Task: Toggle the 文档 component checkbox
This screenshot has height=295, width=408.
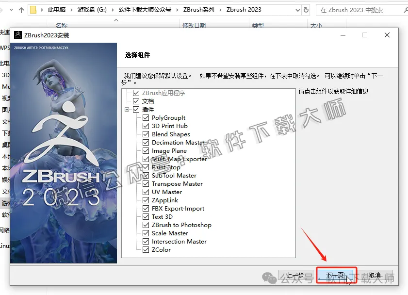Action: (x=135, y=101)
